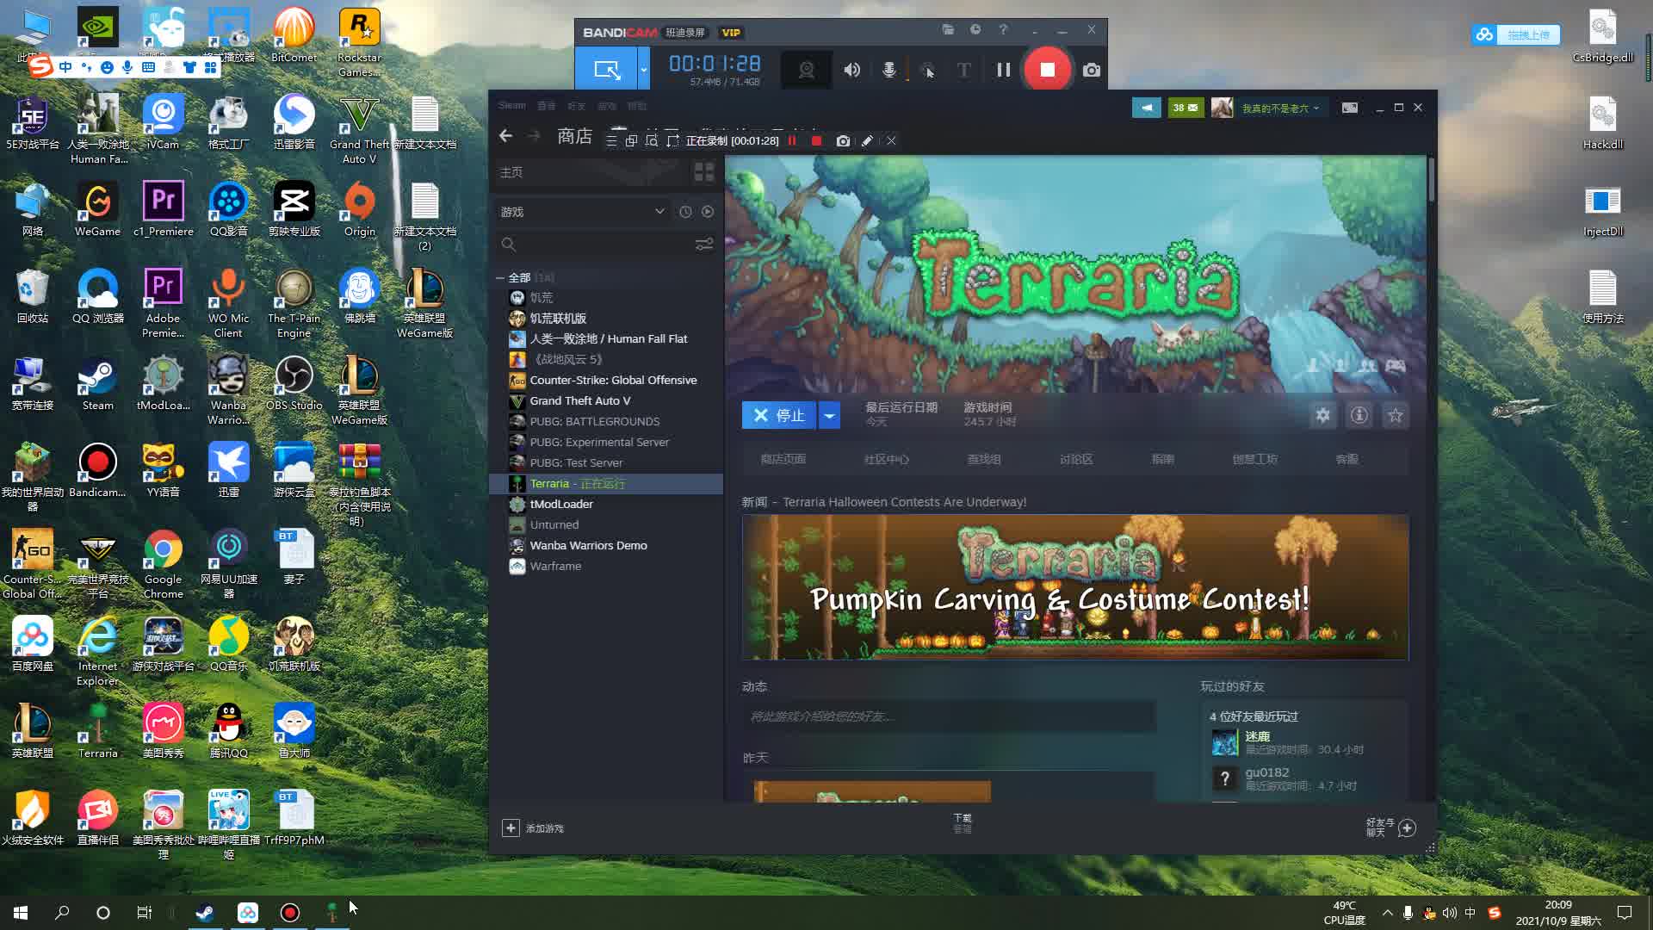Toggle Bandicam microphone recording
The width and height of the screenshot is (1653, 930).
tap(889, 70)
